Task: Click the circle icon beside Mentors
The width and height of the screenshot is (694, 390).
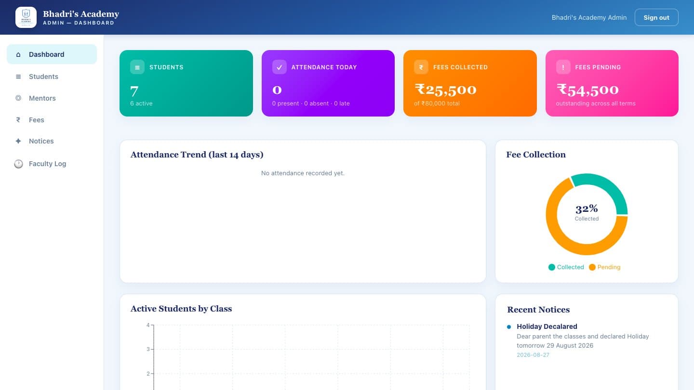Action: point(18,98)
